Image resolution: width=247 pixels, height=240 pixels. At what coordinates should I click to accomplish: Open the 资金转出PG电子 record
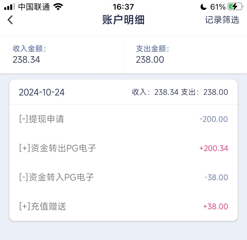58,148
